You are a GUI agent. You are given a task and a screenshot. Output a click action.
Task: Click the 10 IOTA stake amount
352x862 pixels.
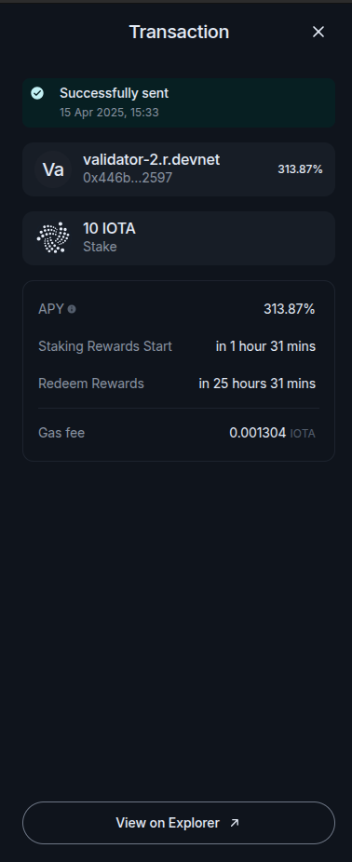coord(109,229)
